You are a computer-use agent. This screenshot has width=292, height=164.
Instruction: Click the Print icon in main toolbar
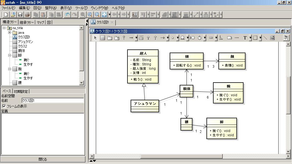tap(27, 15)
